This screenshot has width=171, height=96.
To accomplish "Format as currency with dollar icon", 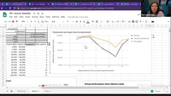I will (31, 22).
